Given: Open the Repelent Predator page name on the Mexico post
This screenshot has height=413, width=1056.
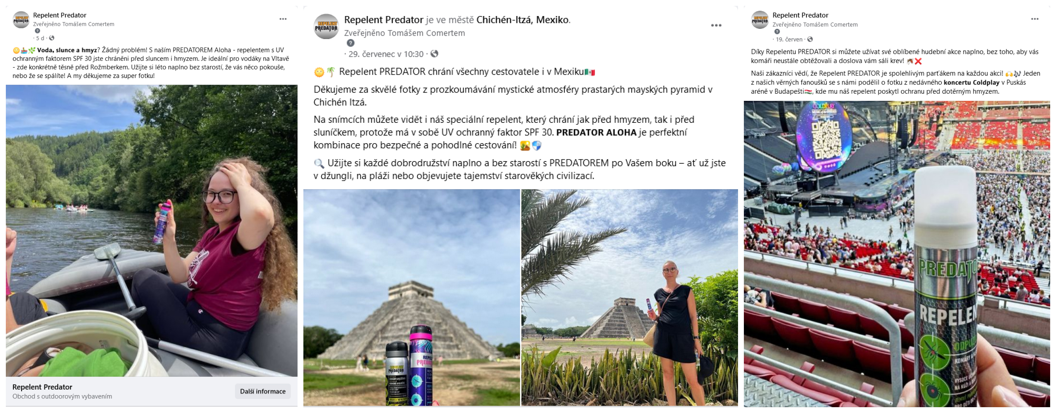Looking at the screenshot, I should (383, 20).
